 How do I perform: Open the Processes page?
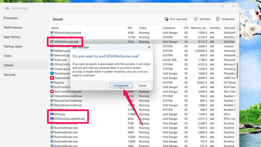click(11, 18)
